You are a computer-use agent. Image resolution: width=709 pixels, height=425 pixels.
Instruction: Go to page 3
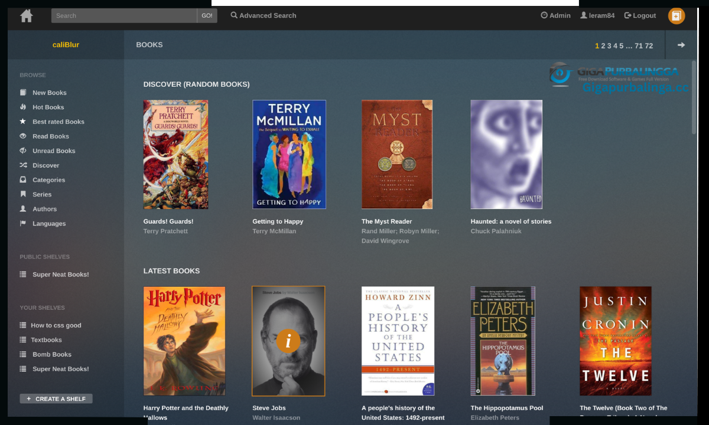click(609, 45)
